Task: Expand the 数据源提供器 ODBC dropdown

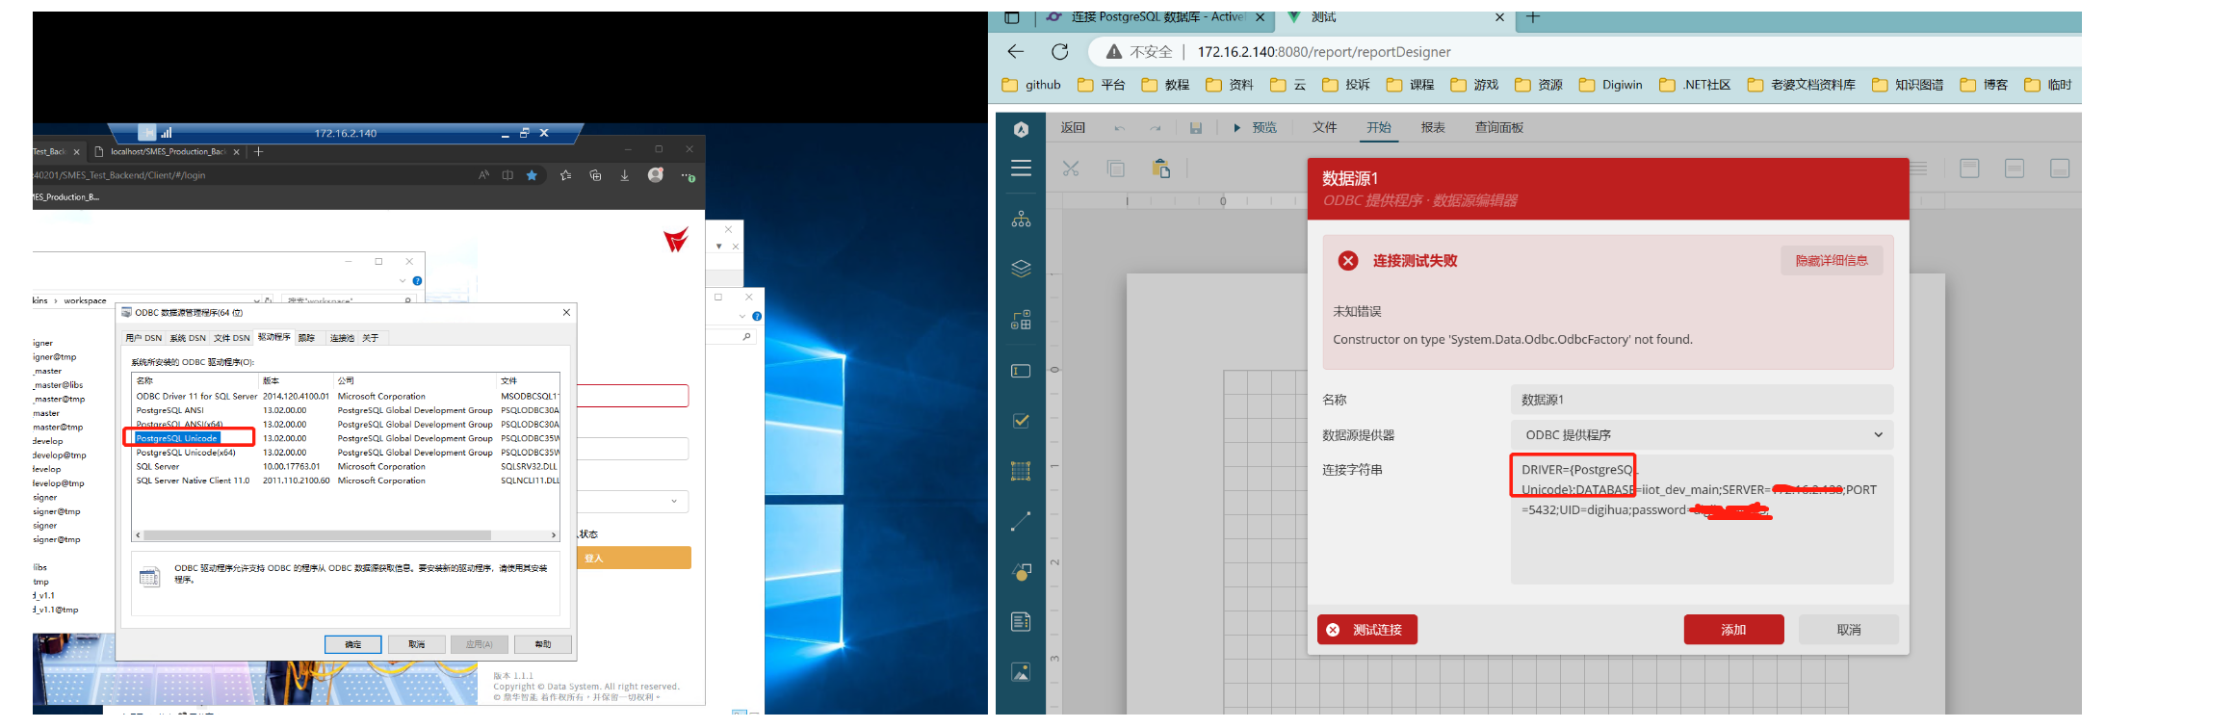Action: tap(1701, 435)
